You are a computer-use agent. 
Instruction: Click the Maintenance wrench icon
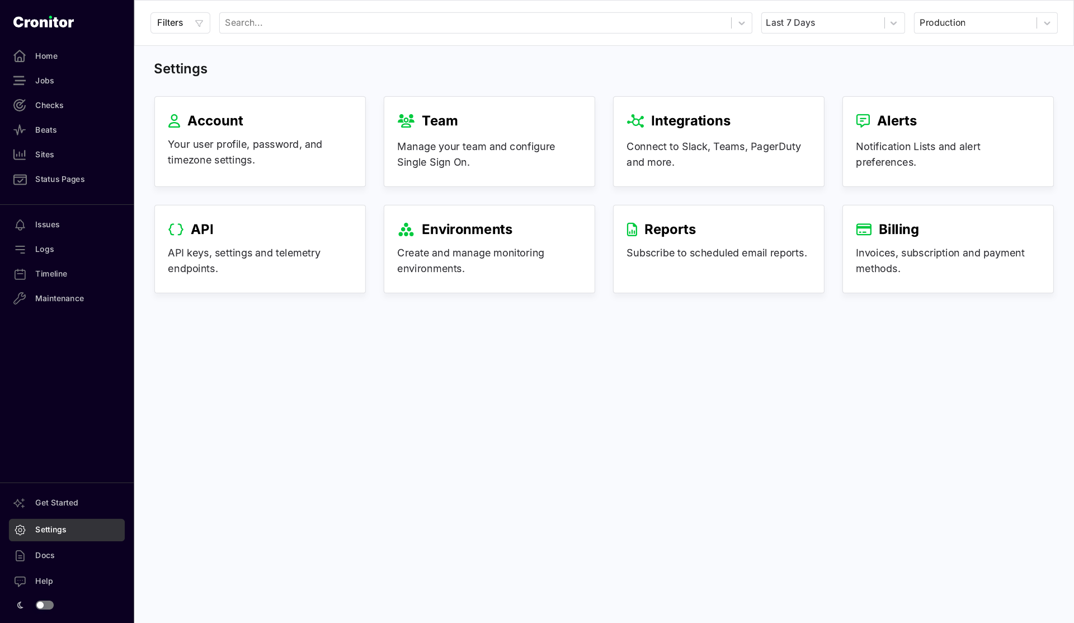click(20, 298)
